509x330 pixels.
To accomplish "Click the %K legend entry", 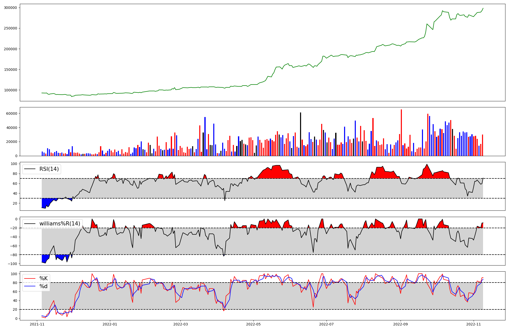I will pos(44,278).
